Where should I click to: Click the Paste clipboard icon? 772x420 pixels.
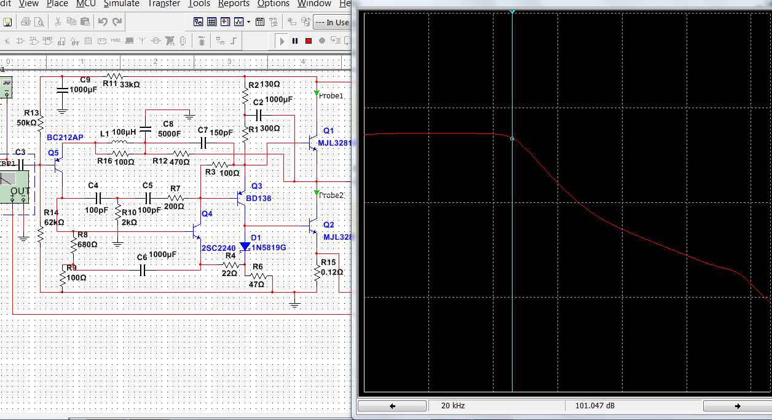85,22
